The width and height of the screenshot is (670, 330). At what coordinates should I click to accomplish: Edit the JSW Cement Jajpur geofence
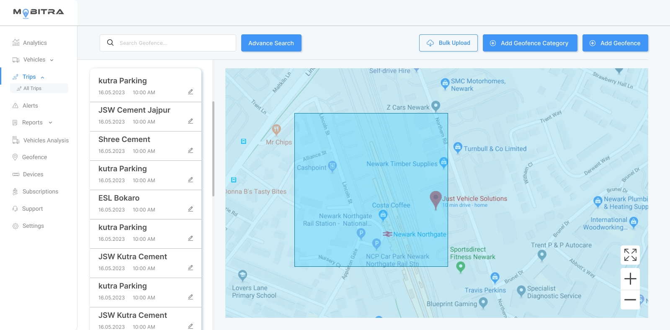coord(191,121)
